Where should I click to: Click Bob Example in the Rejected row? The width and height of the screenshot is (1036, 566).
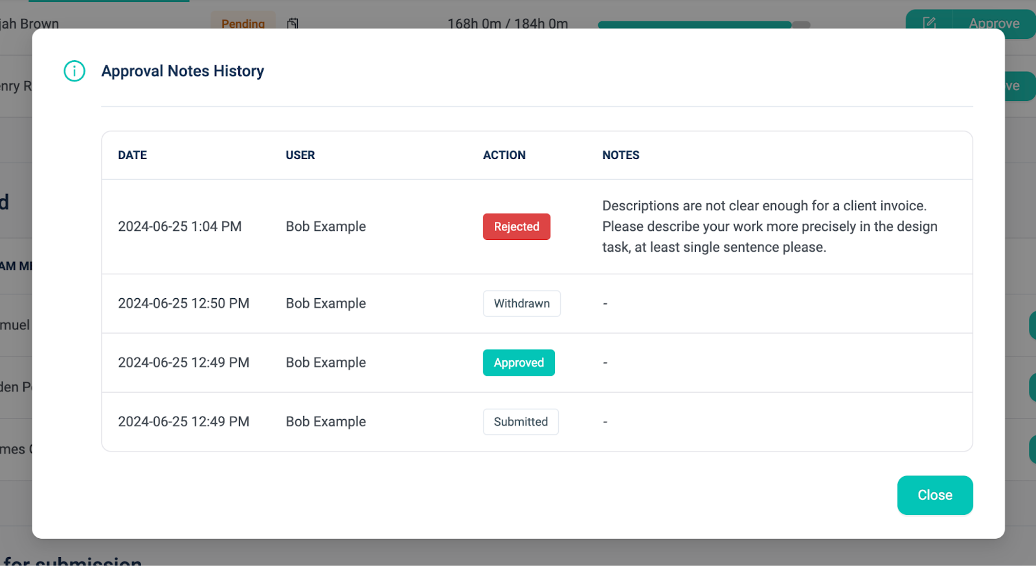(326, 226)
